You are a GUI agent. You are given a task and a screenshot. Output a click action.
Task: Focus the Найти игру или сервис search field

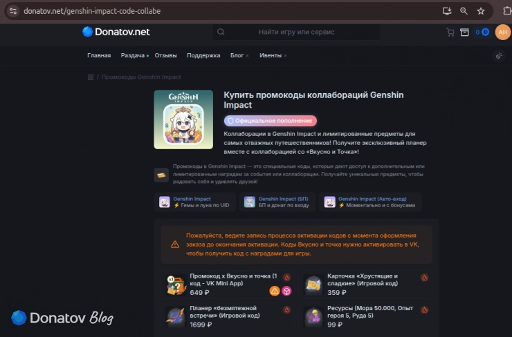pyautogui.click(x=296, y=32)
